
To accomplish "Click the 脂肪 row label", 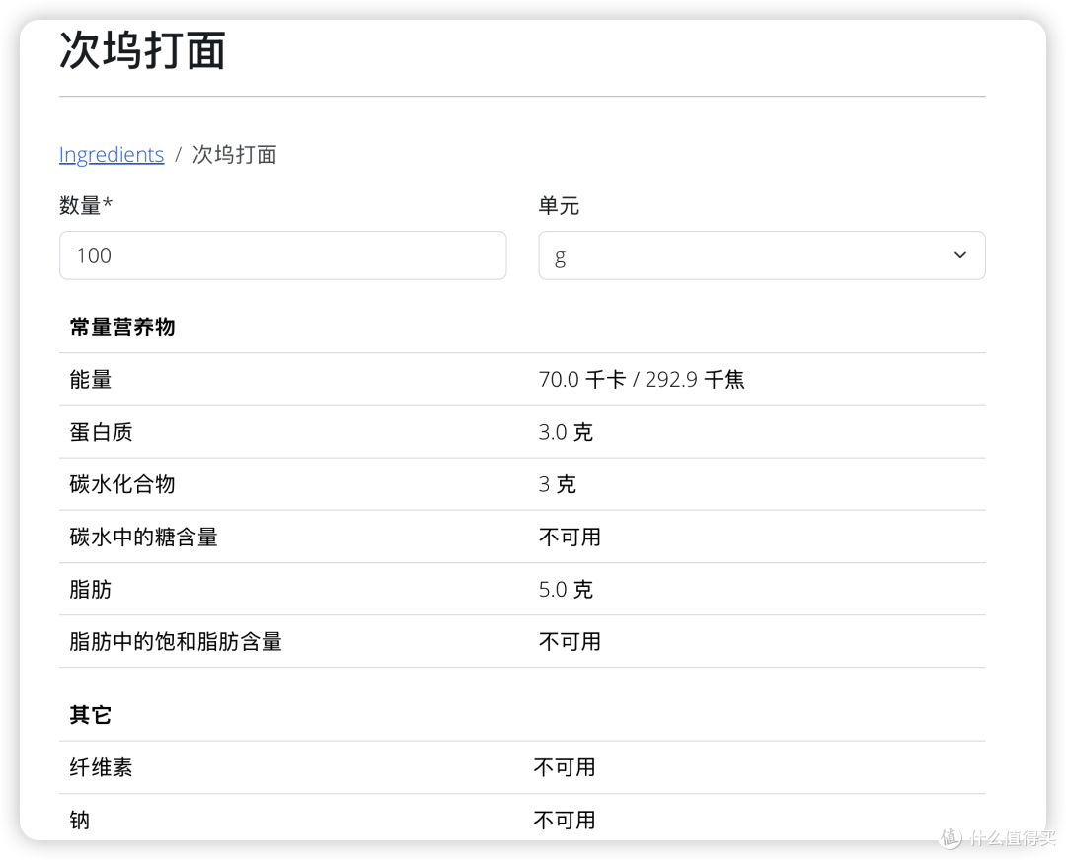I will (91, 589).
